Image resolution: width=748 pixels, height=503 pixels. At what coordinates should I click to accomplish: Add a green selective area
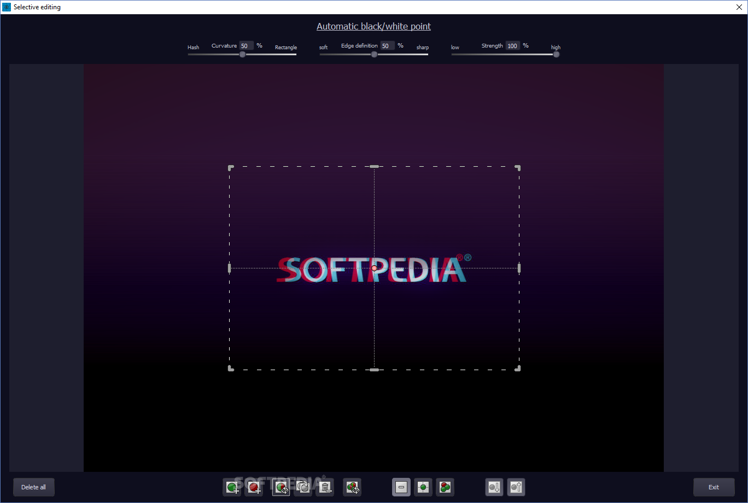click(x=232, y=487)
